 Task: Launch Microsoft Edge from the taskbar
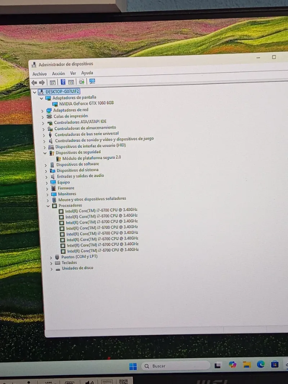click(261, 365)
